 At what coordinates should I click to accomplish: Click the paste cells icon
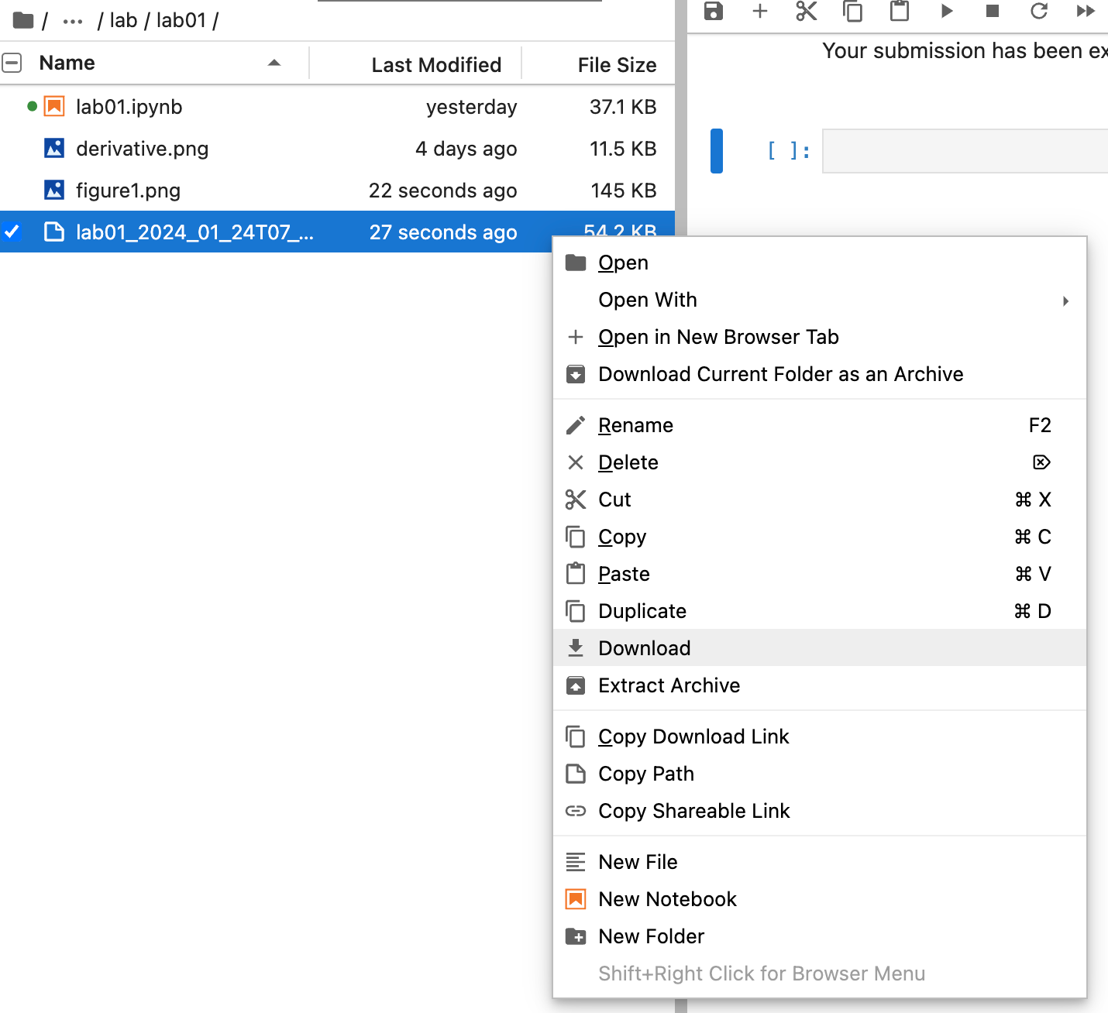899,12
